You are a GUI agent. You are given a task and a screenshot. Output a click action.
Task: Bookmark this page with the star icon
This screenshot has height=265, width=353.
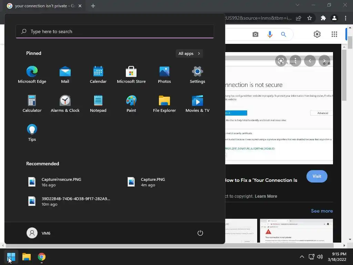coord(310,18)
